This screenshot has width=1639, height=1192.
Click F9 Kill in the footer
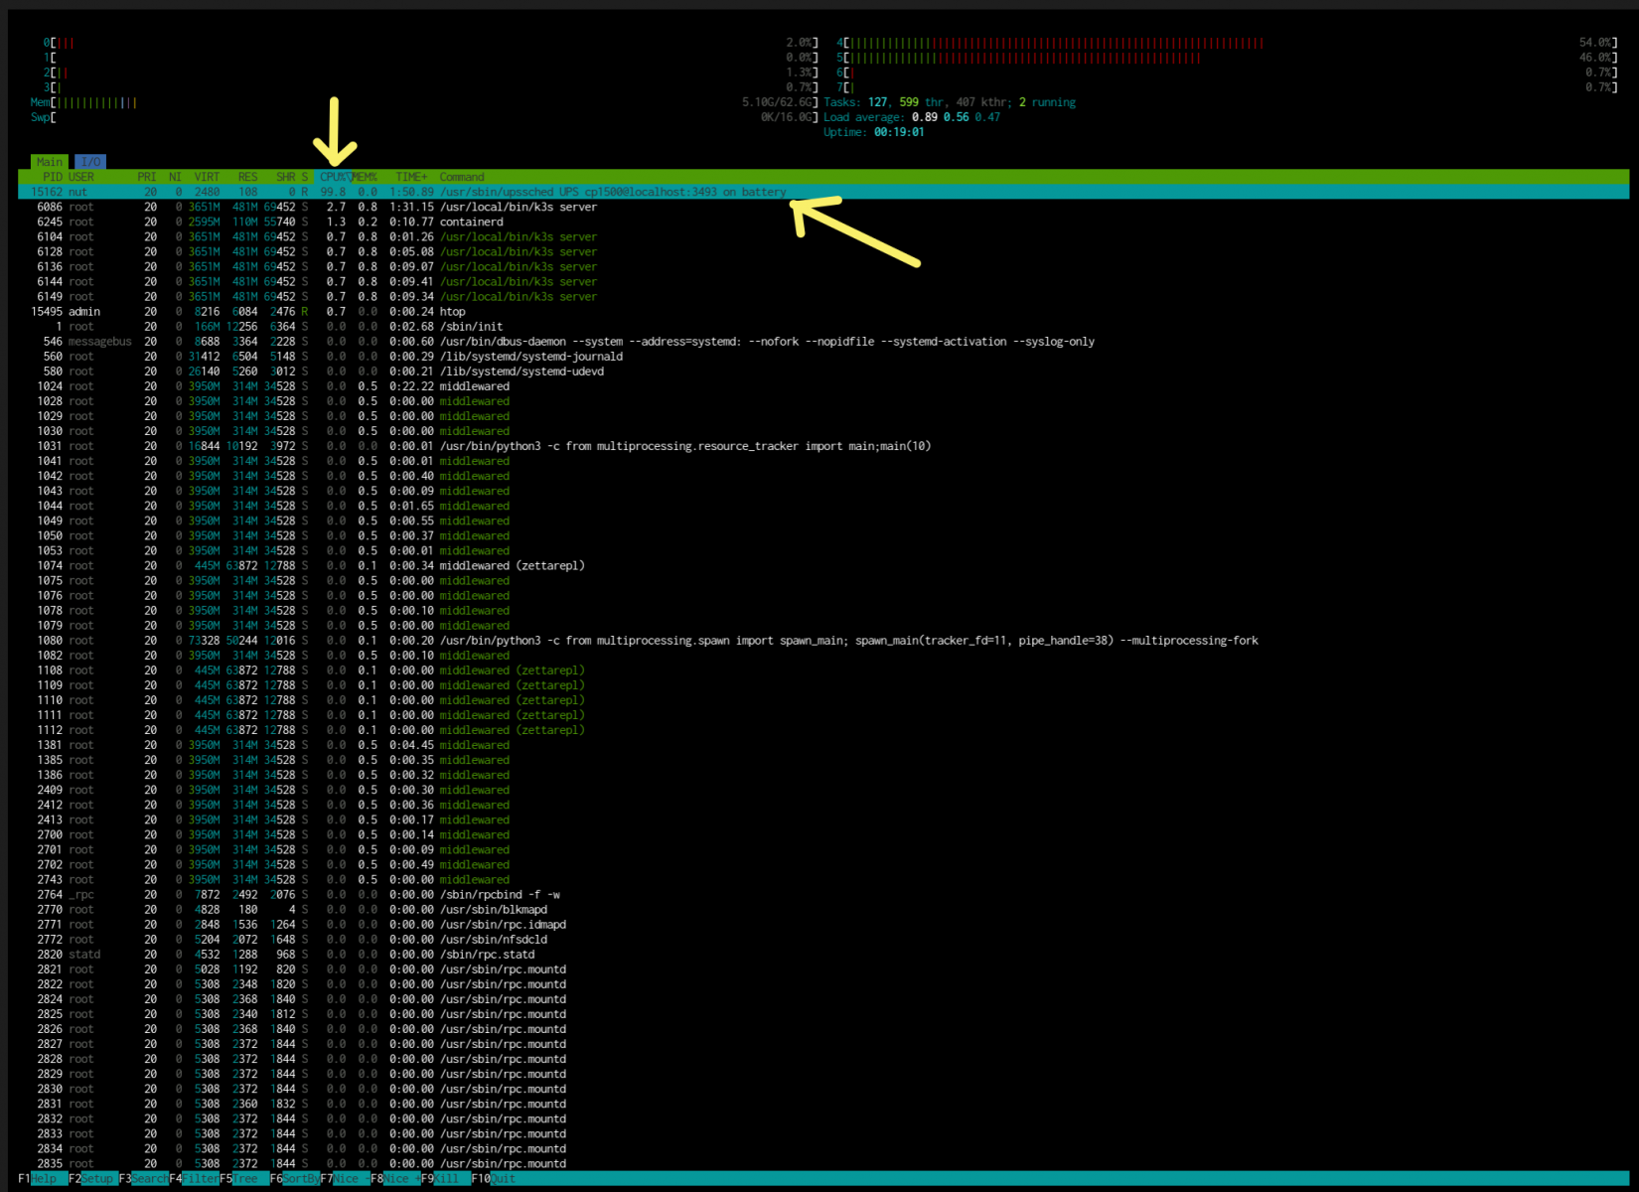click(445, 1179)
